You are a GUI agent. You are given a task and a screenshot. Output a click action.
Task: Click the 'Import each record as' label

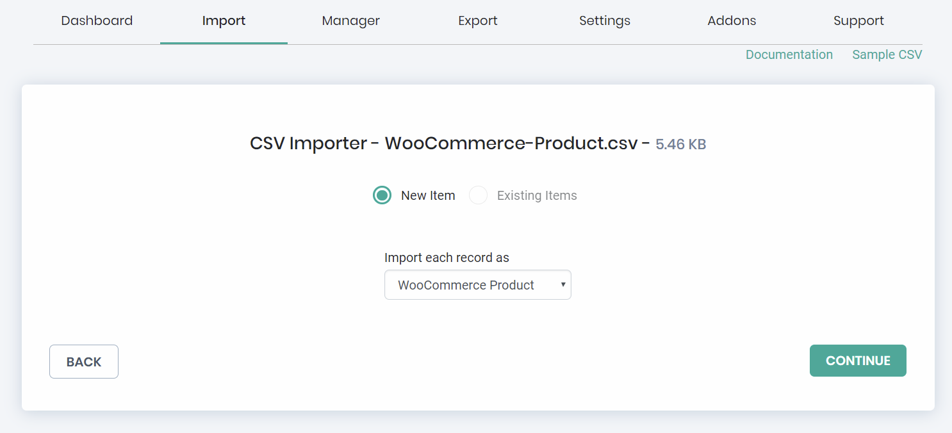pos(447,257)
